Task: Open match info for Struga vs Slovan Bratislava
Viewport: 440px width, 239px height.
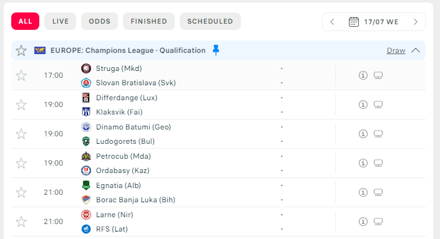Action: coord(363,75)
